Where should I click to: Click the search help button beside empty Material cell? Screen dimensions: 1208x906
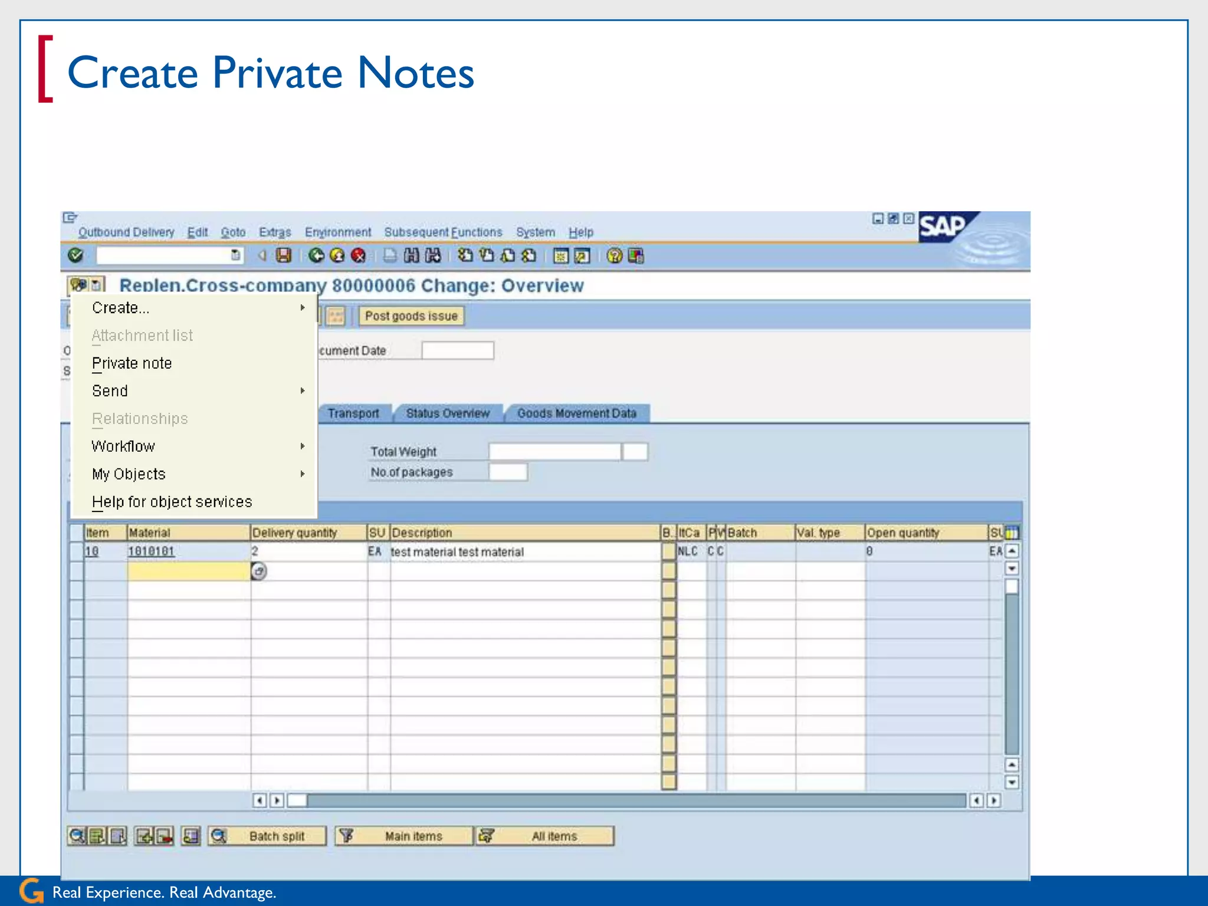pos(259,571)
